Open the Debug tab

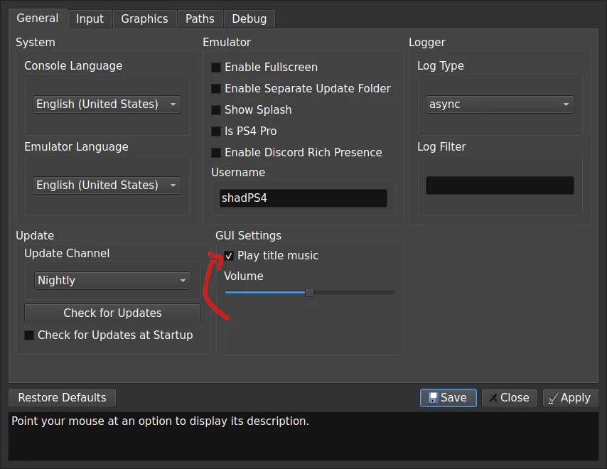click(249, 19)
